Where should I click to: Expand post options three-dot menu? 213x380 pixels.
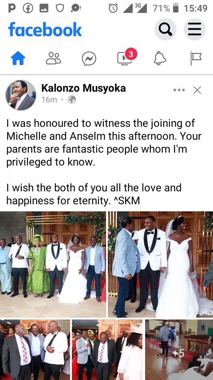(179, 90)
